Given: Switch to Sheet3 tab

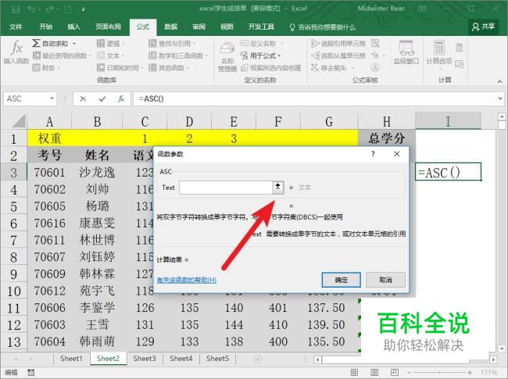Looking at the screenshot, I should [x=145, y=359].
